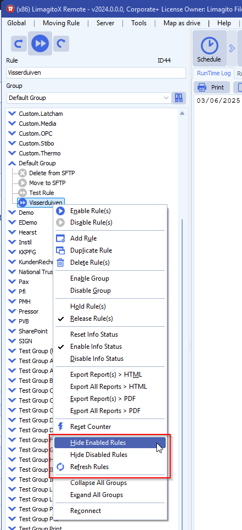
Task: Expand the Custom.Latcham group
Action: click(12, 114)
